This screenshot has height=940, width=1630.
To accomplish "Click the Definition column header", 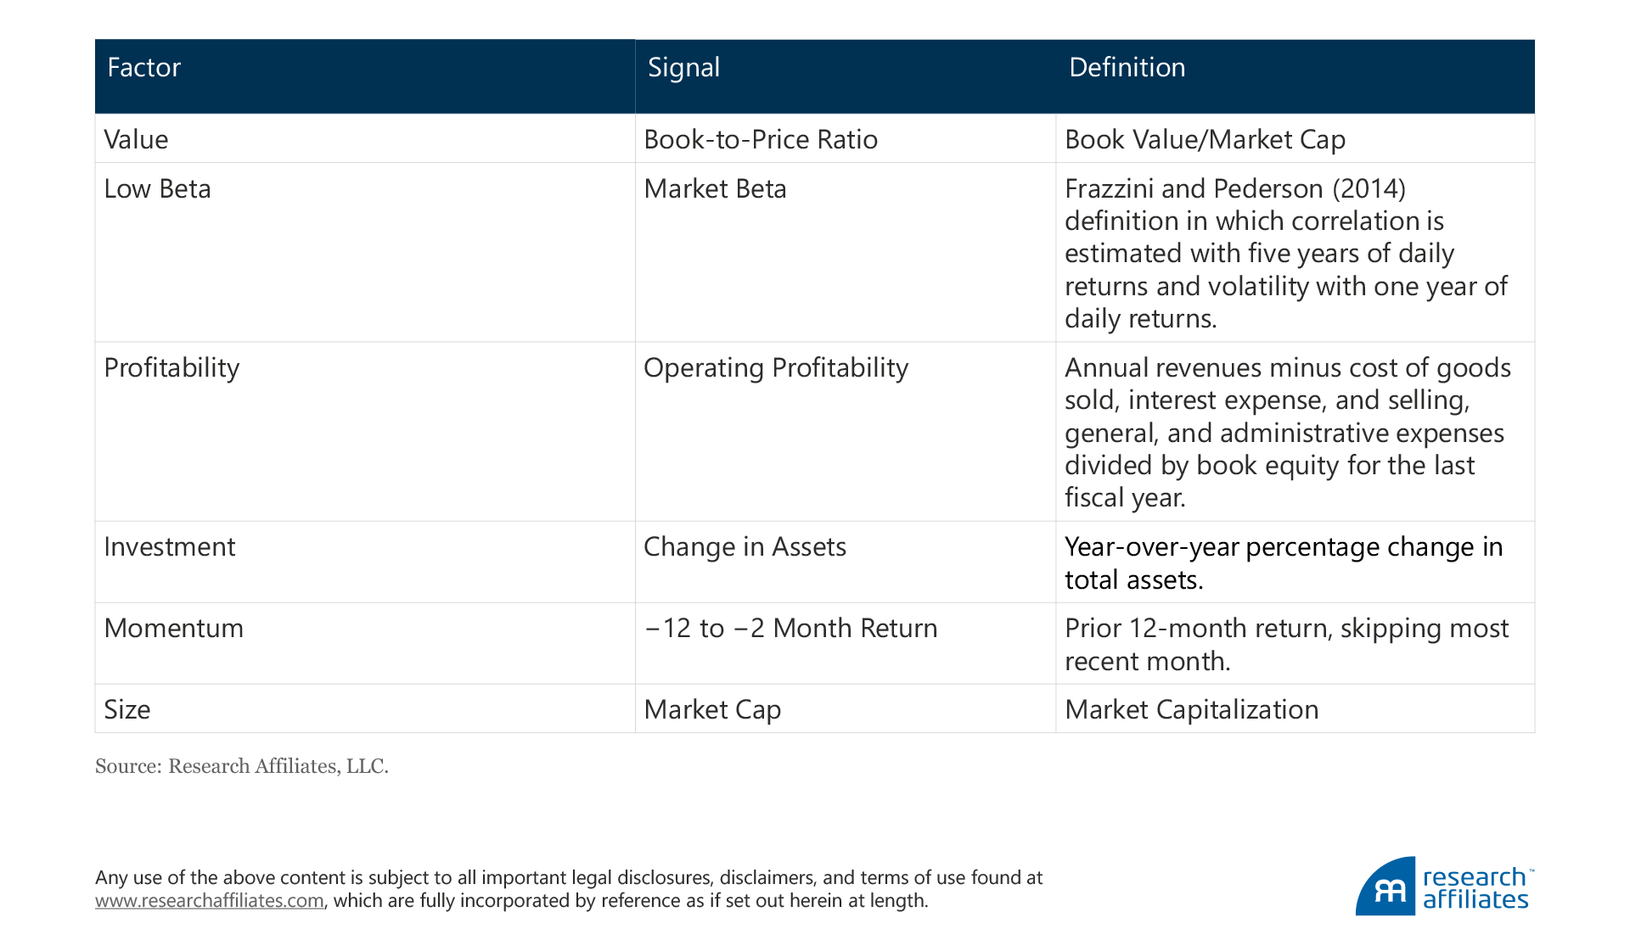I will [x=1127, y=68].
